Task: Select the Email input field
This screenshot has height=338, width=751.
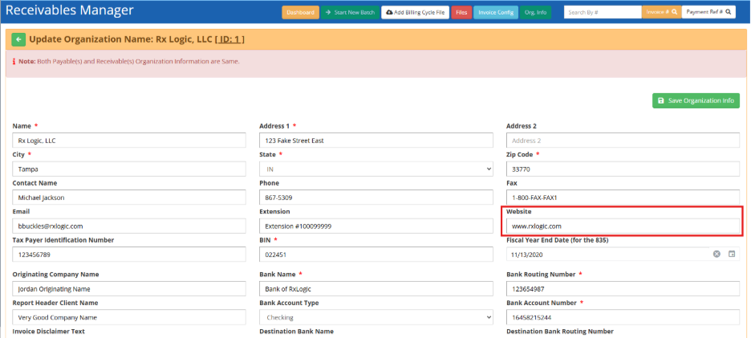Action: coord(128,226)
